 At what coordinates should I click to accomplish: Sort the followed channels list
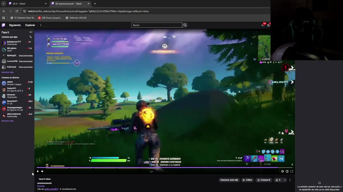point(31,37)
